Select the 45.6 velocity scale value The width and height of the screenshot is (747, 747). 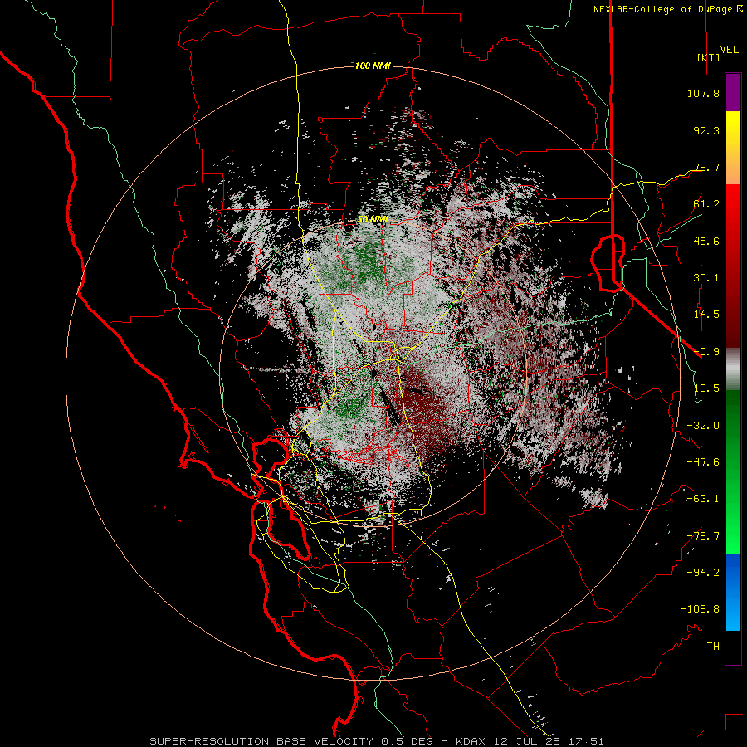point(706,241)
